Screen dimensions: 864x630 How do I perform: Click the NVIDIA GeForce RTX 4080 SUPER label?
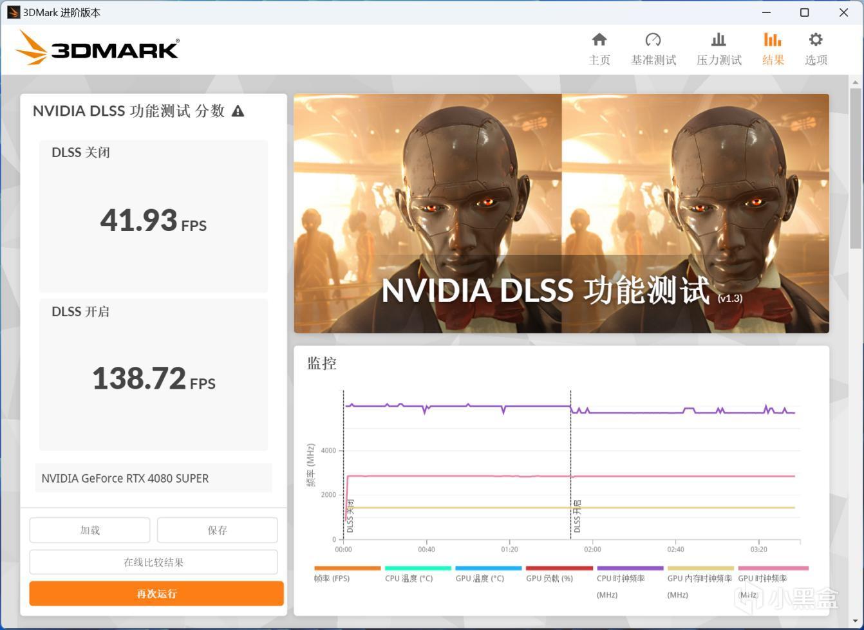coord(125,478)
